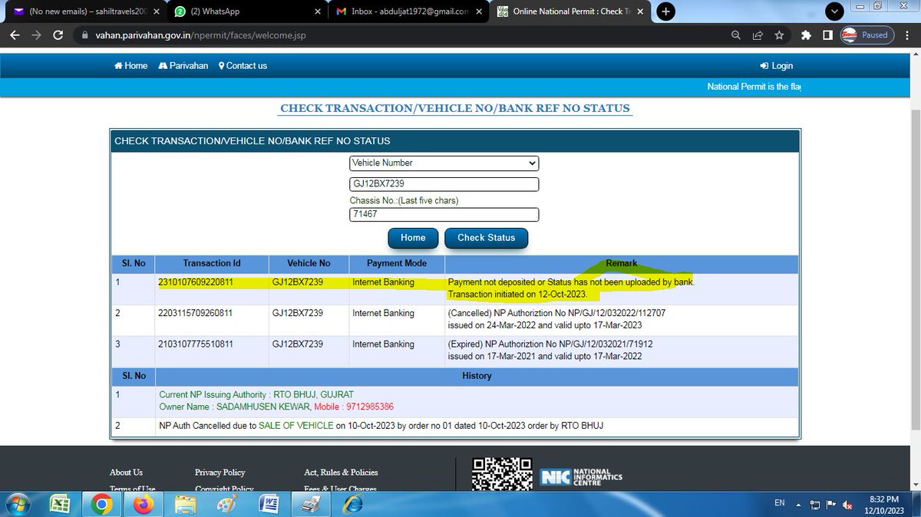This screenshot has width=921, height=517.
Task: Click the chassis number field containing 71467
Action: pyautogui.click(x=444, y=215)
